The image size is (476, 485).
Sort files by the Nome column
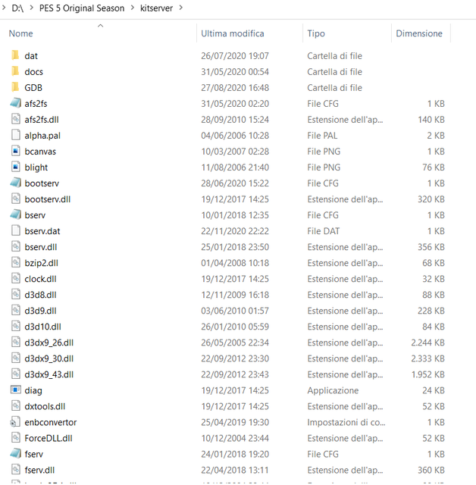click(x=21, y=33)
